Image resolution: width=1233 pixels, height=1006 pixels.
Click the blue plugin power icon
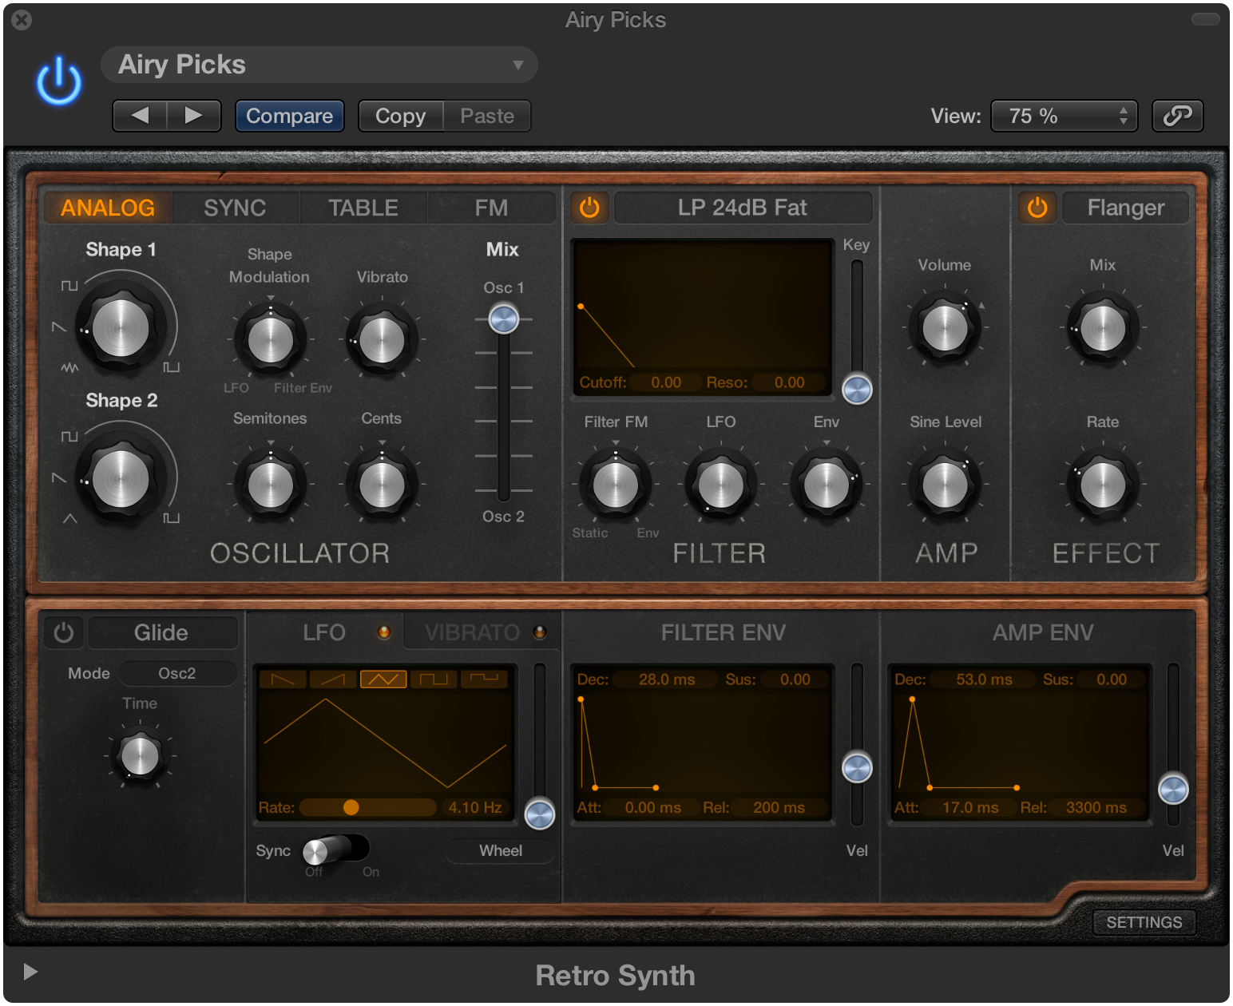click(57, 77)
